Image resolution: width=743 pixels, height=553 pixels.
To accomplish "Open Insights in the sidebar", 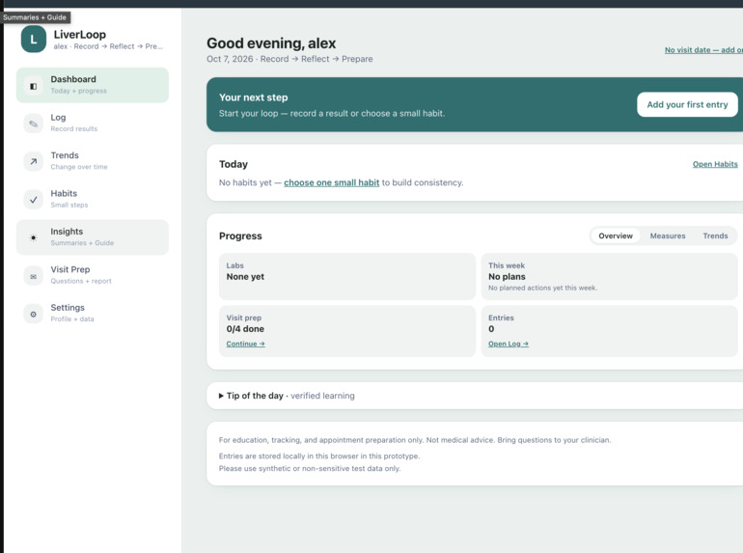I will tap(93, 237).
